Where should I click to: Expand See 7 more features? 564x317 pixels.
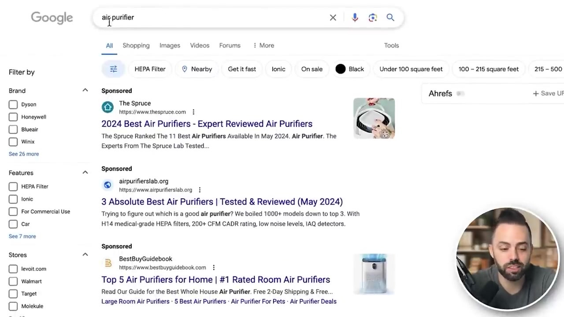22,236
